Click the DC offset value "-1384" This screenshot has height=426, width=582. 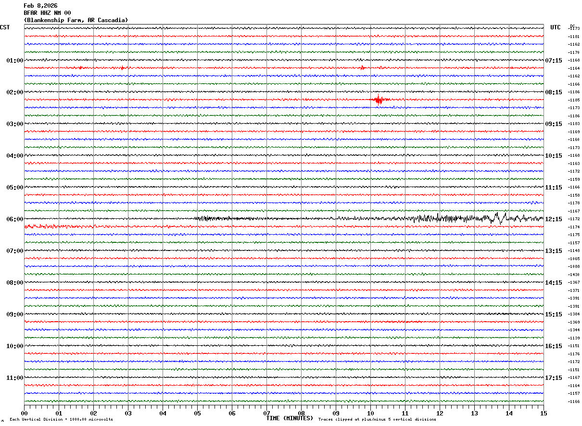coord(574,314)
